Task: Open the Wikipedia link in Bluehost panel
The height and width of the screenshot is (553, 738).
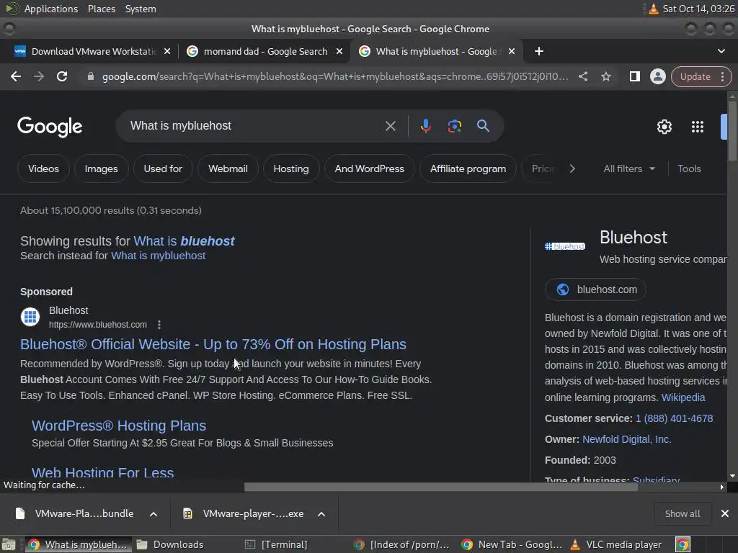Action: pyautogui.click(x=683, y=397)
